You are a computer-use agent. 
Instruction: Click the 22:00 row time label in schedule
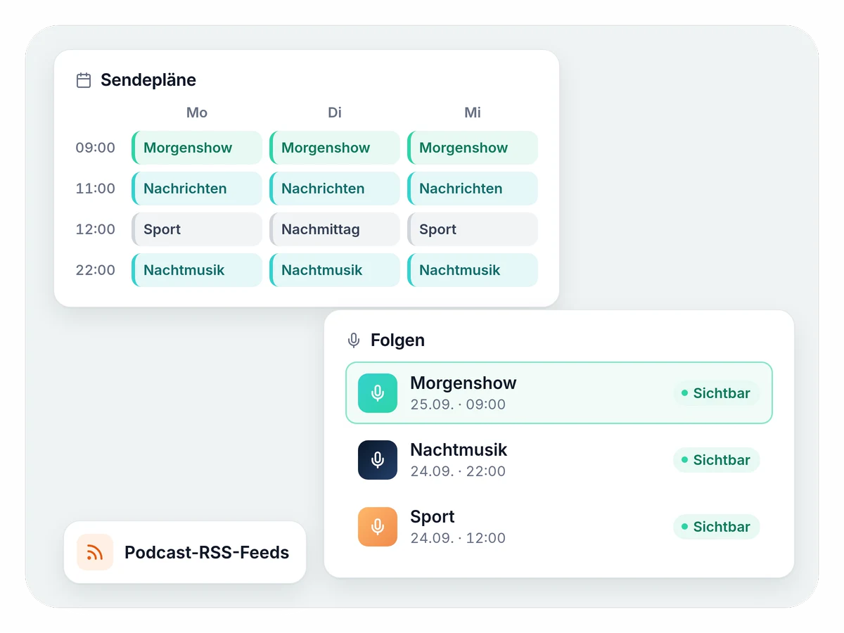96,270
